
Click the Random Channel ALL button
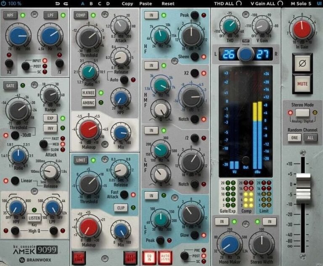pos(310,138)
